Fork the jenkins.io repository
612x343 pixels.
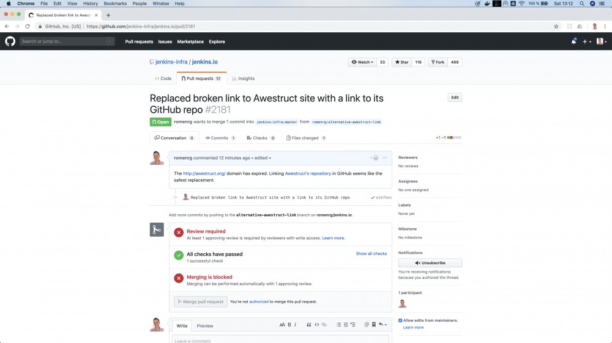coord(438,62)
